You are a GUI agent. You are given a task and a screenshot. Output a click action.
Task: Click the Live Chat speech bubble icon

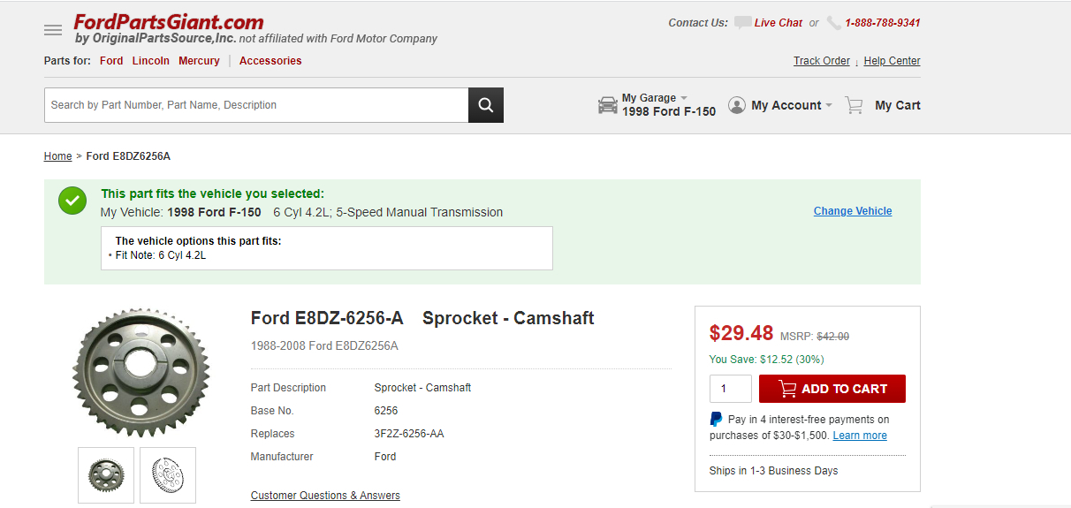click(x=742, y=23)
